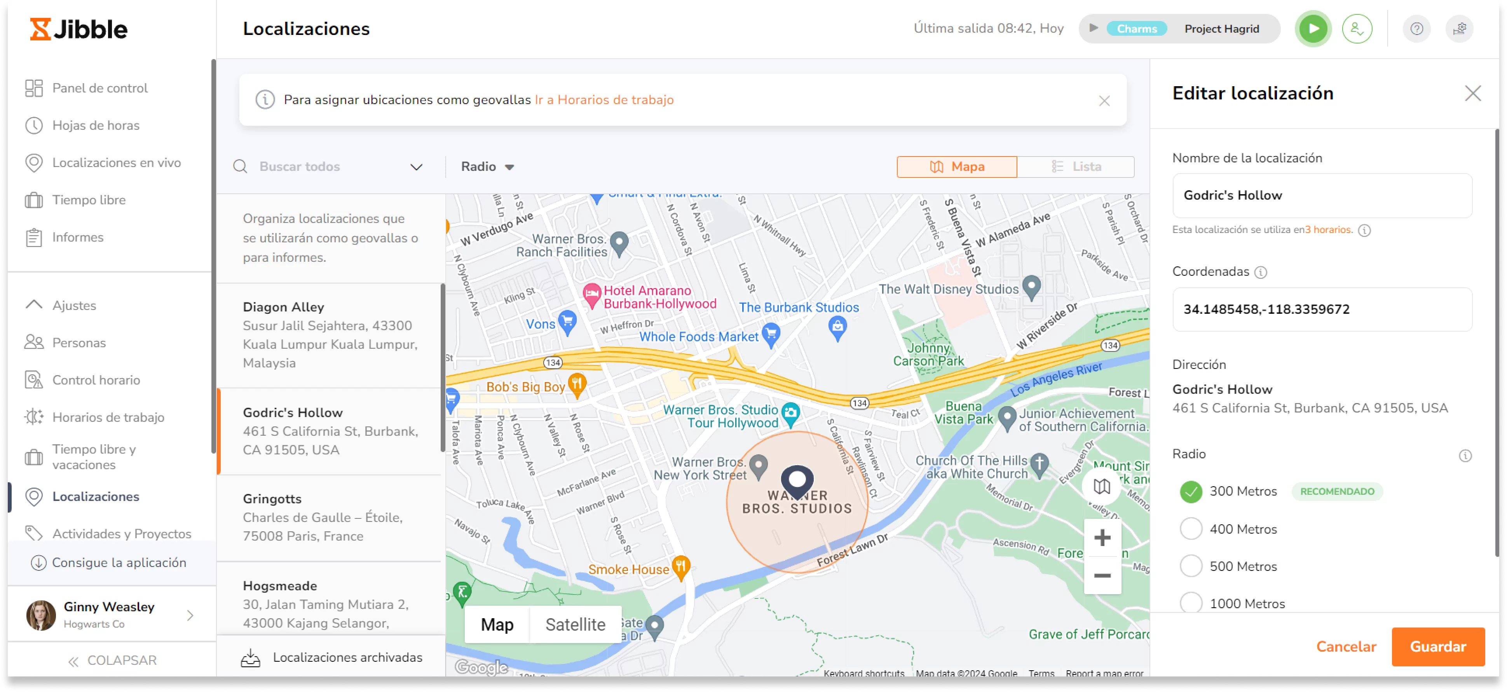Viewport: 1507px width, 692px height.
Task: Collapse the Ajustes settings group
Action: point(34,305)
